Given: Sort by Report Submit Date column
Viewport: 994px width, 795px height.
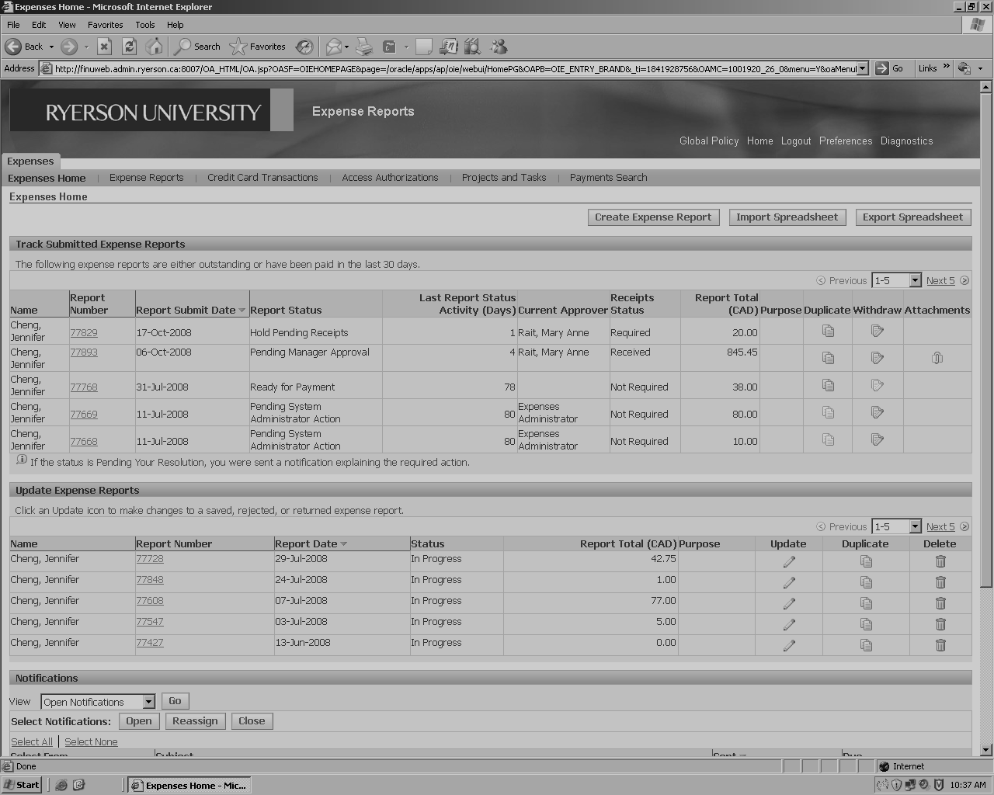Looking at the screenshot, I should click(186, 310).
